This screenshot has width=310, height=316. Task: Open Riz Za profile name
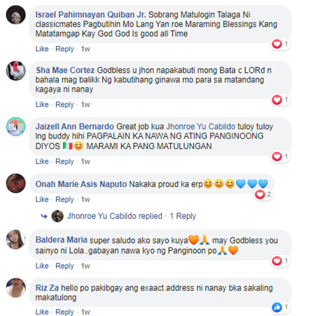tap(47, 288)
